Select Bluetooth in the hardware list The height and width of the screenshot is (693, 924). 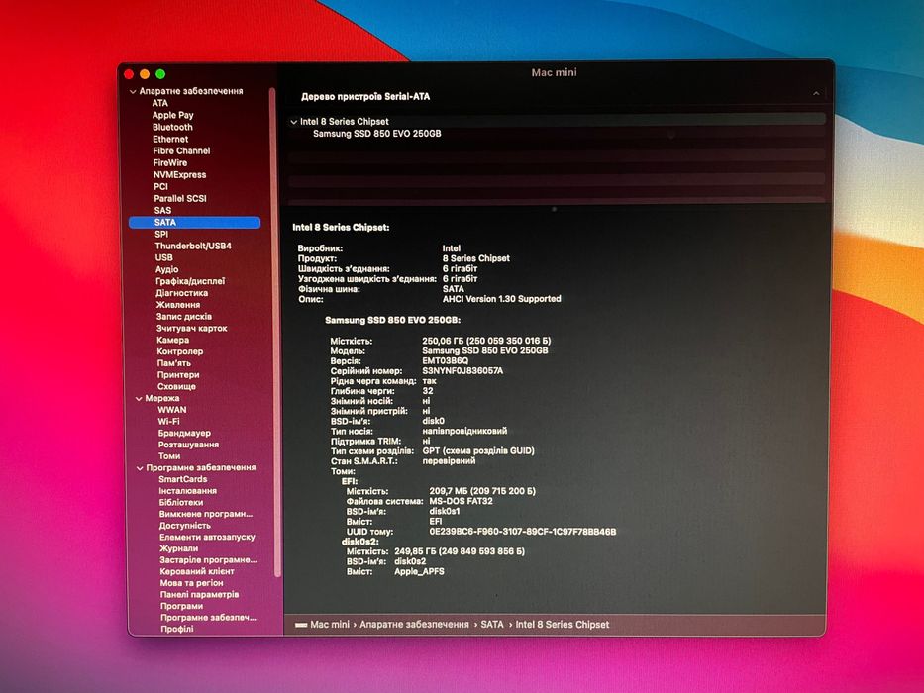pyautogui.click(x=172, y=127)
